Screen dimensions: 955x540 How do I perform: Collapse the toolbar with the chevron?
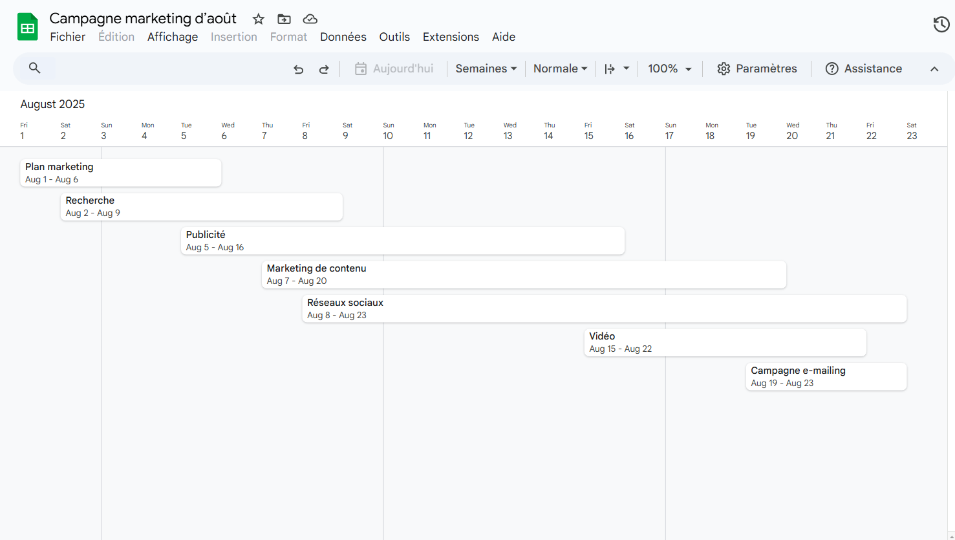coord(934,69)
